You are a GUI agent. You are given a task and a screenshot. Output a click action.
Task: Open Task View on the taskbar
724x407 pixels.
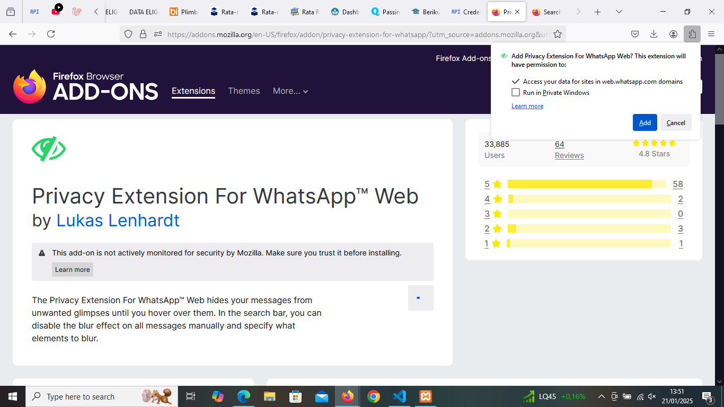click(x=191, y=396)
